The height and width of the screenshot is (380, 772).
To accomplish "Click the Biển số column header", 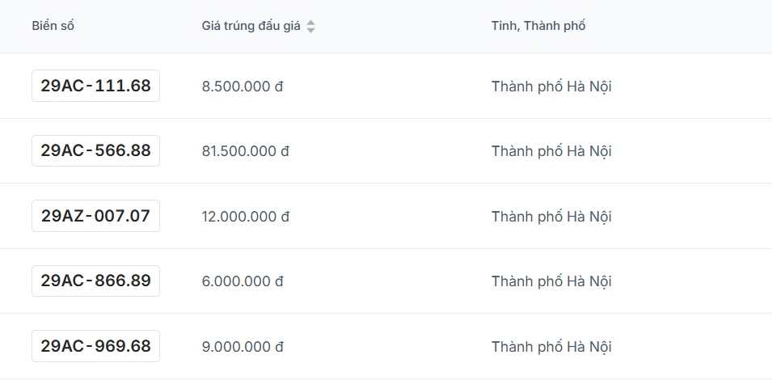I will [53, 26].
